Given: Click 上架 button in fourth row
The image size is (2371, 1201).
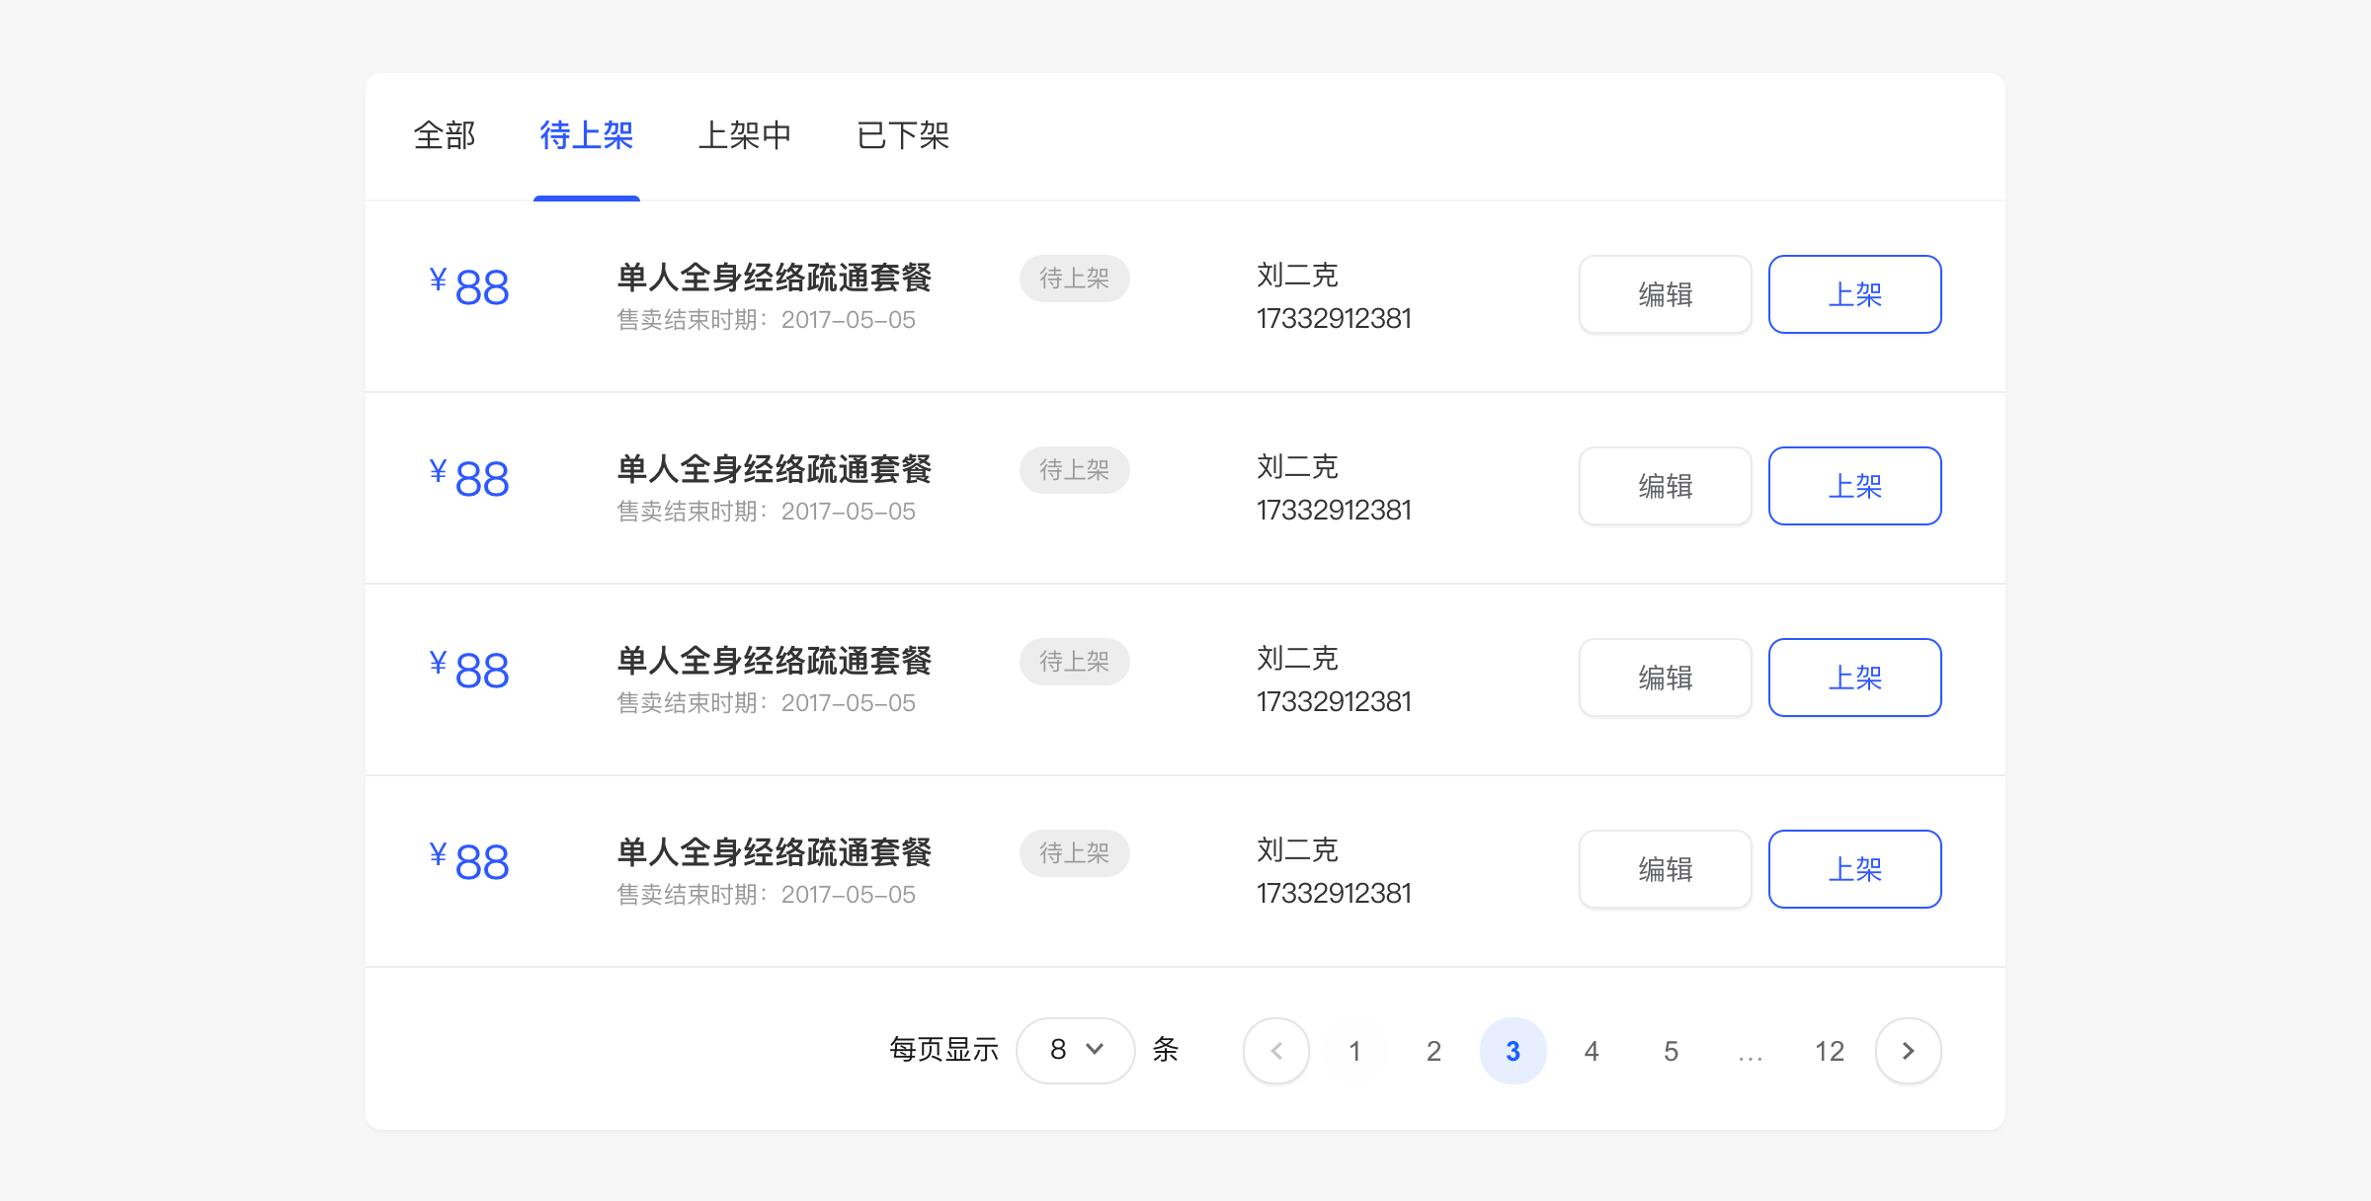Looking at the screenshot, I should click(x=1854, y=869).
